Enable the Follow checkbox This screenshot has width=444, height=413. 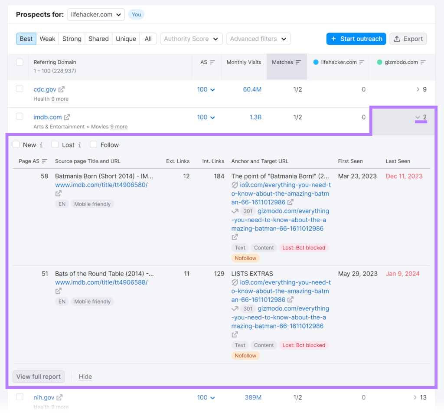pyautogui.click(x=94, y=144)
